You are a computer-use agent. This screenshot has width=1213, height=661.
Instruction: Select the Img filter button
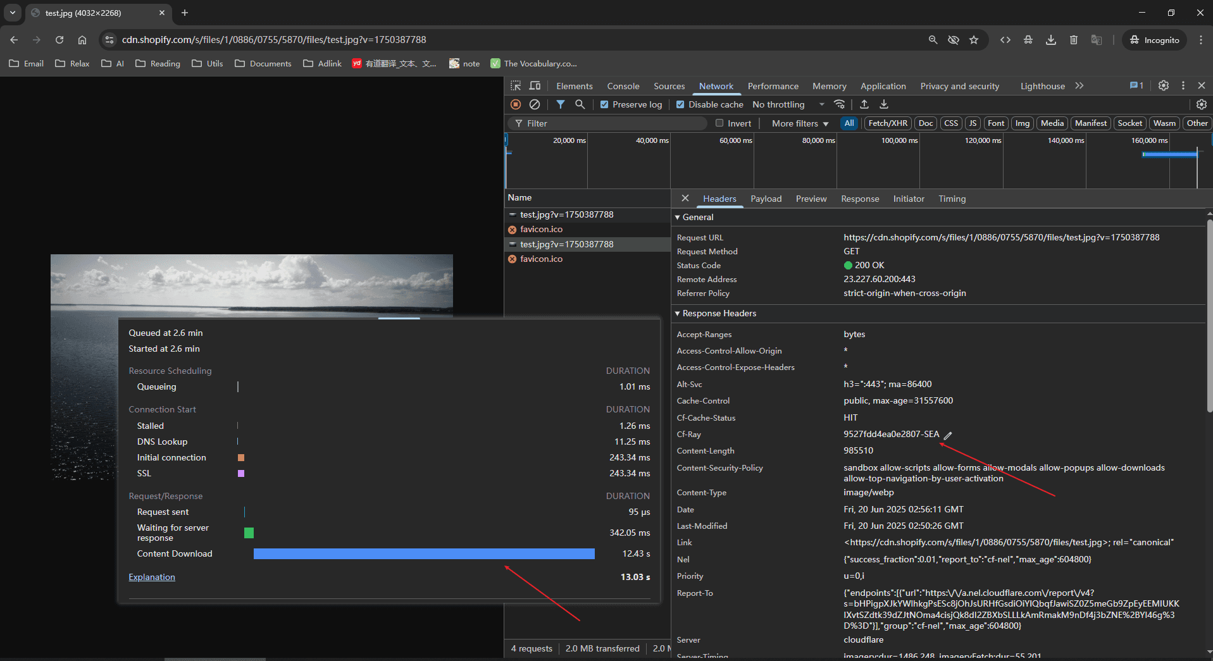(1022, 123)
